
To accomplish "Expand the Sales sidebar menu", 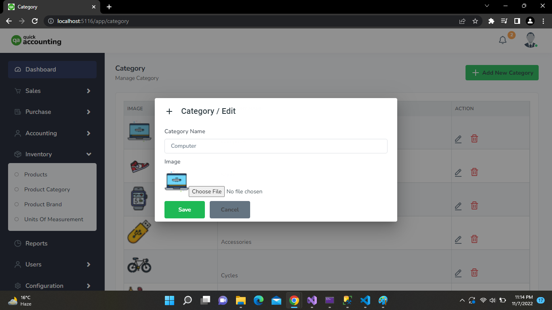I will pyautogui.click(x=52, y=91).
